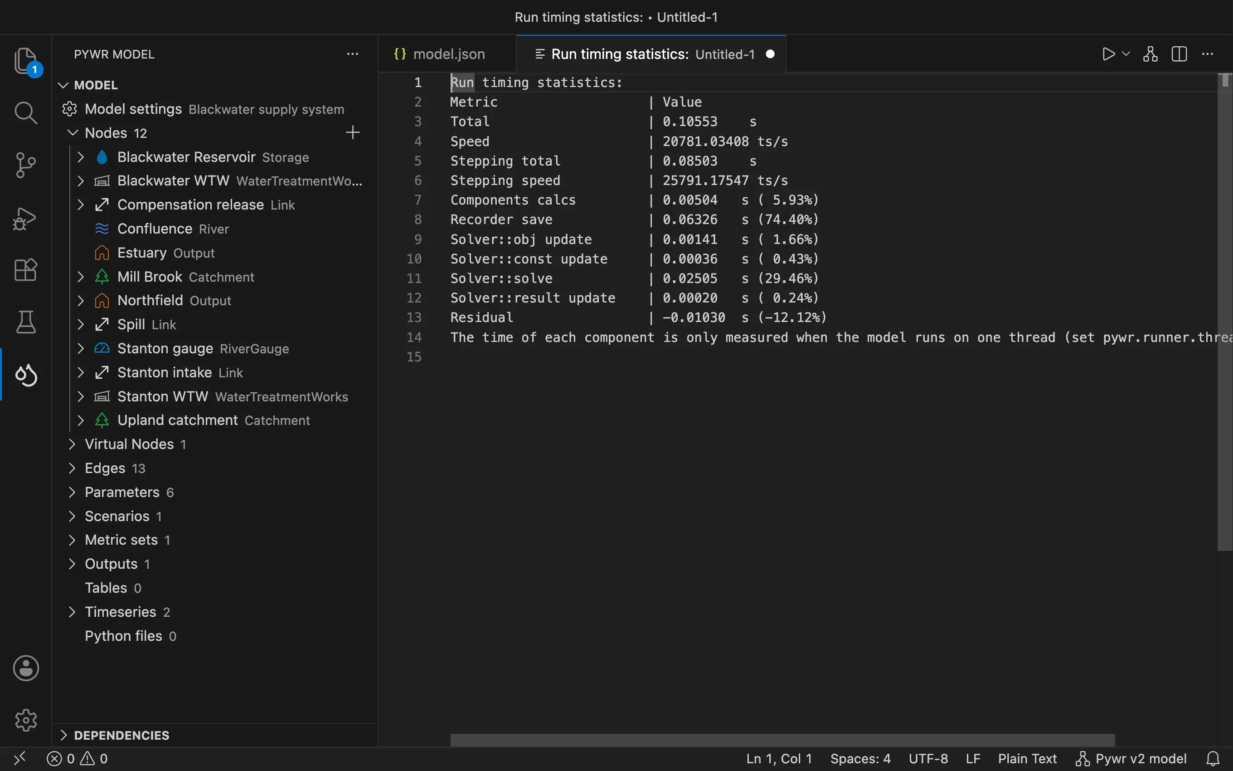Viewport: 1233px width, 771px height.
Task: Open the model network diagram icon
Action: [1150, 54]
